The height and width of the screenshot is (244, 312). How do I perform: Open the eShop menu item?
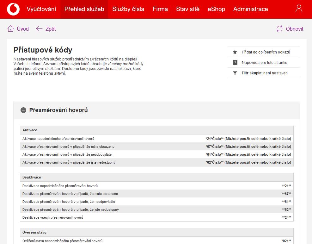tap(216, 9)
